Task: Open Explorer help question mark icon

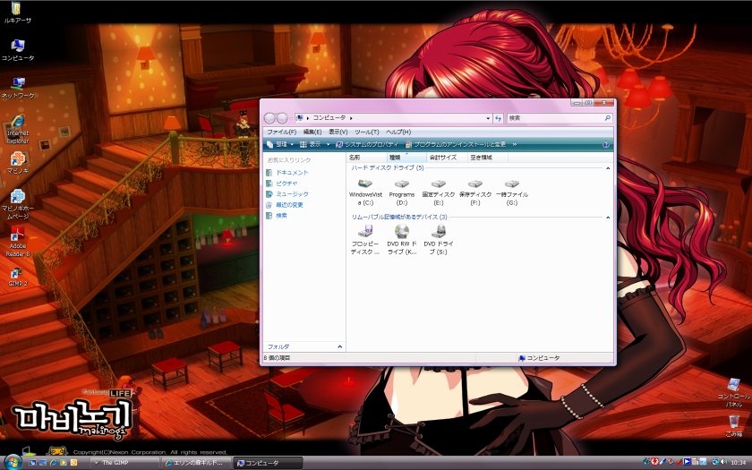Action: (x=606, y=144)
